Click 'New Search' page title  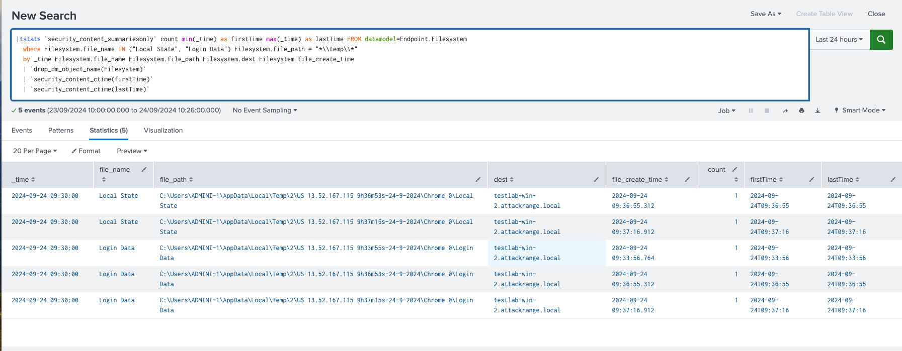tap(44, 16)
